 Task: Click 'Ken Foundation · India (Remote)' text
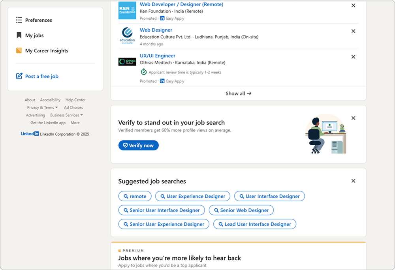click(171, 11)
